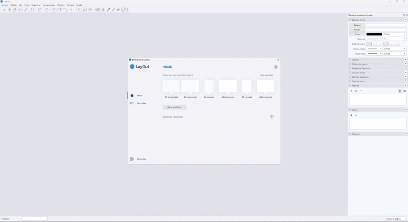Toggle the Relleno fill button

coord(357,26)
